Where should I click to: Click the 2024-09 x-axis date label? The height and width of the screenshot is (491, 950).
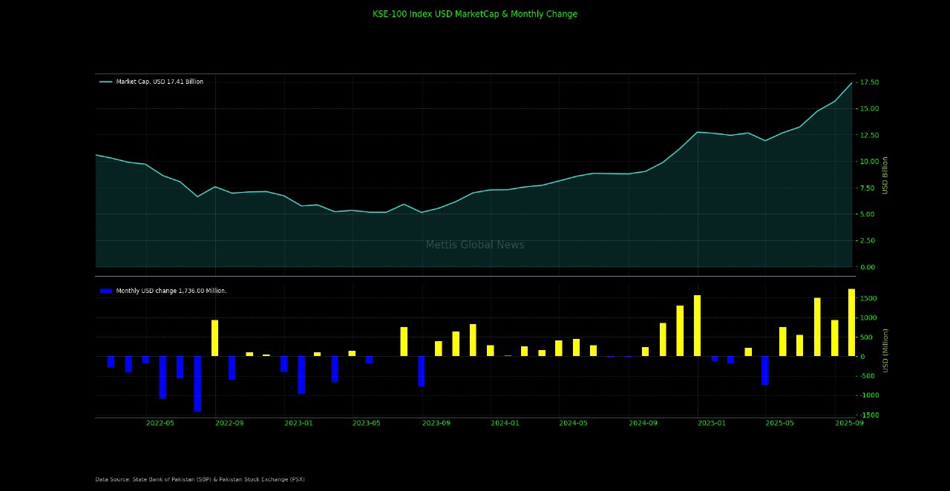[643, 423]
